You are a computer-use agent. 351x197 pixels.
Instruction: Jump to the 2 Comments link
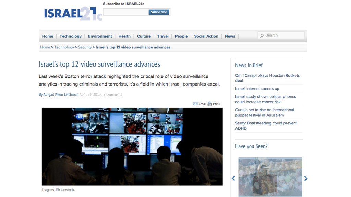tap(112, 94)
